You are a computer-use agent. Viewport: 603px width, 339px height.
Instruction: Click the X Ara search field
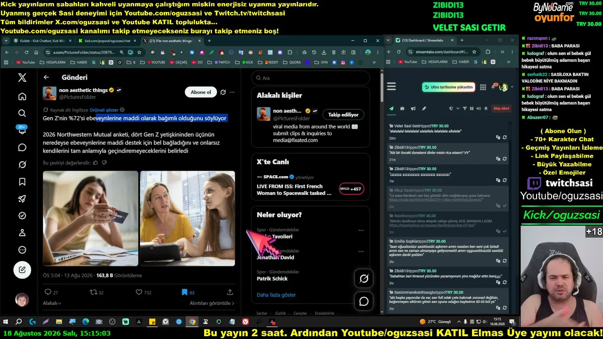click(x=310, y=78)
